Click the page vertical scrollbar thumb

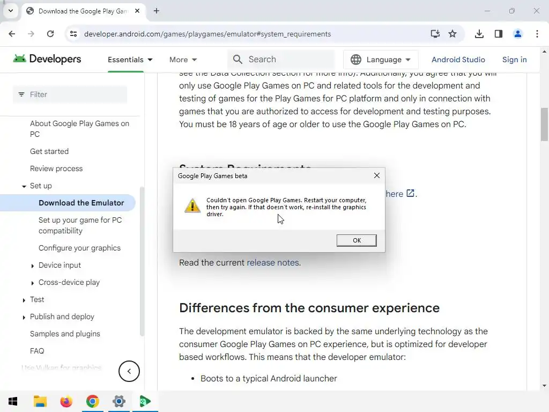(544, 124)
